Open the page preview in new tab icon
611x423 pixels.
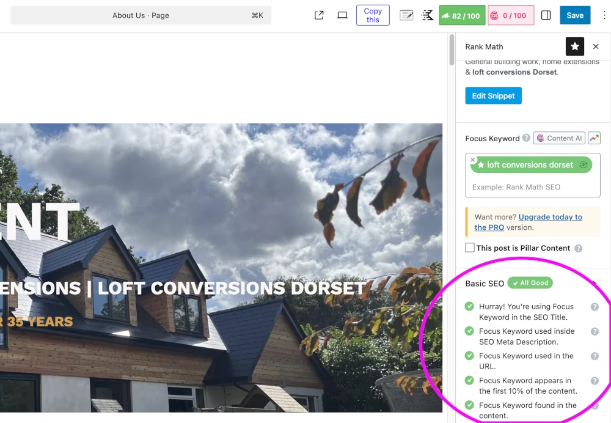tap(318, 15)
